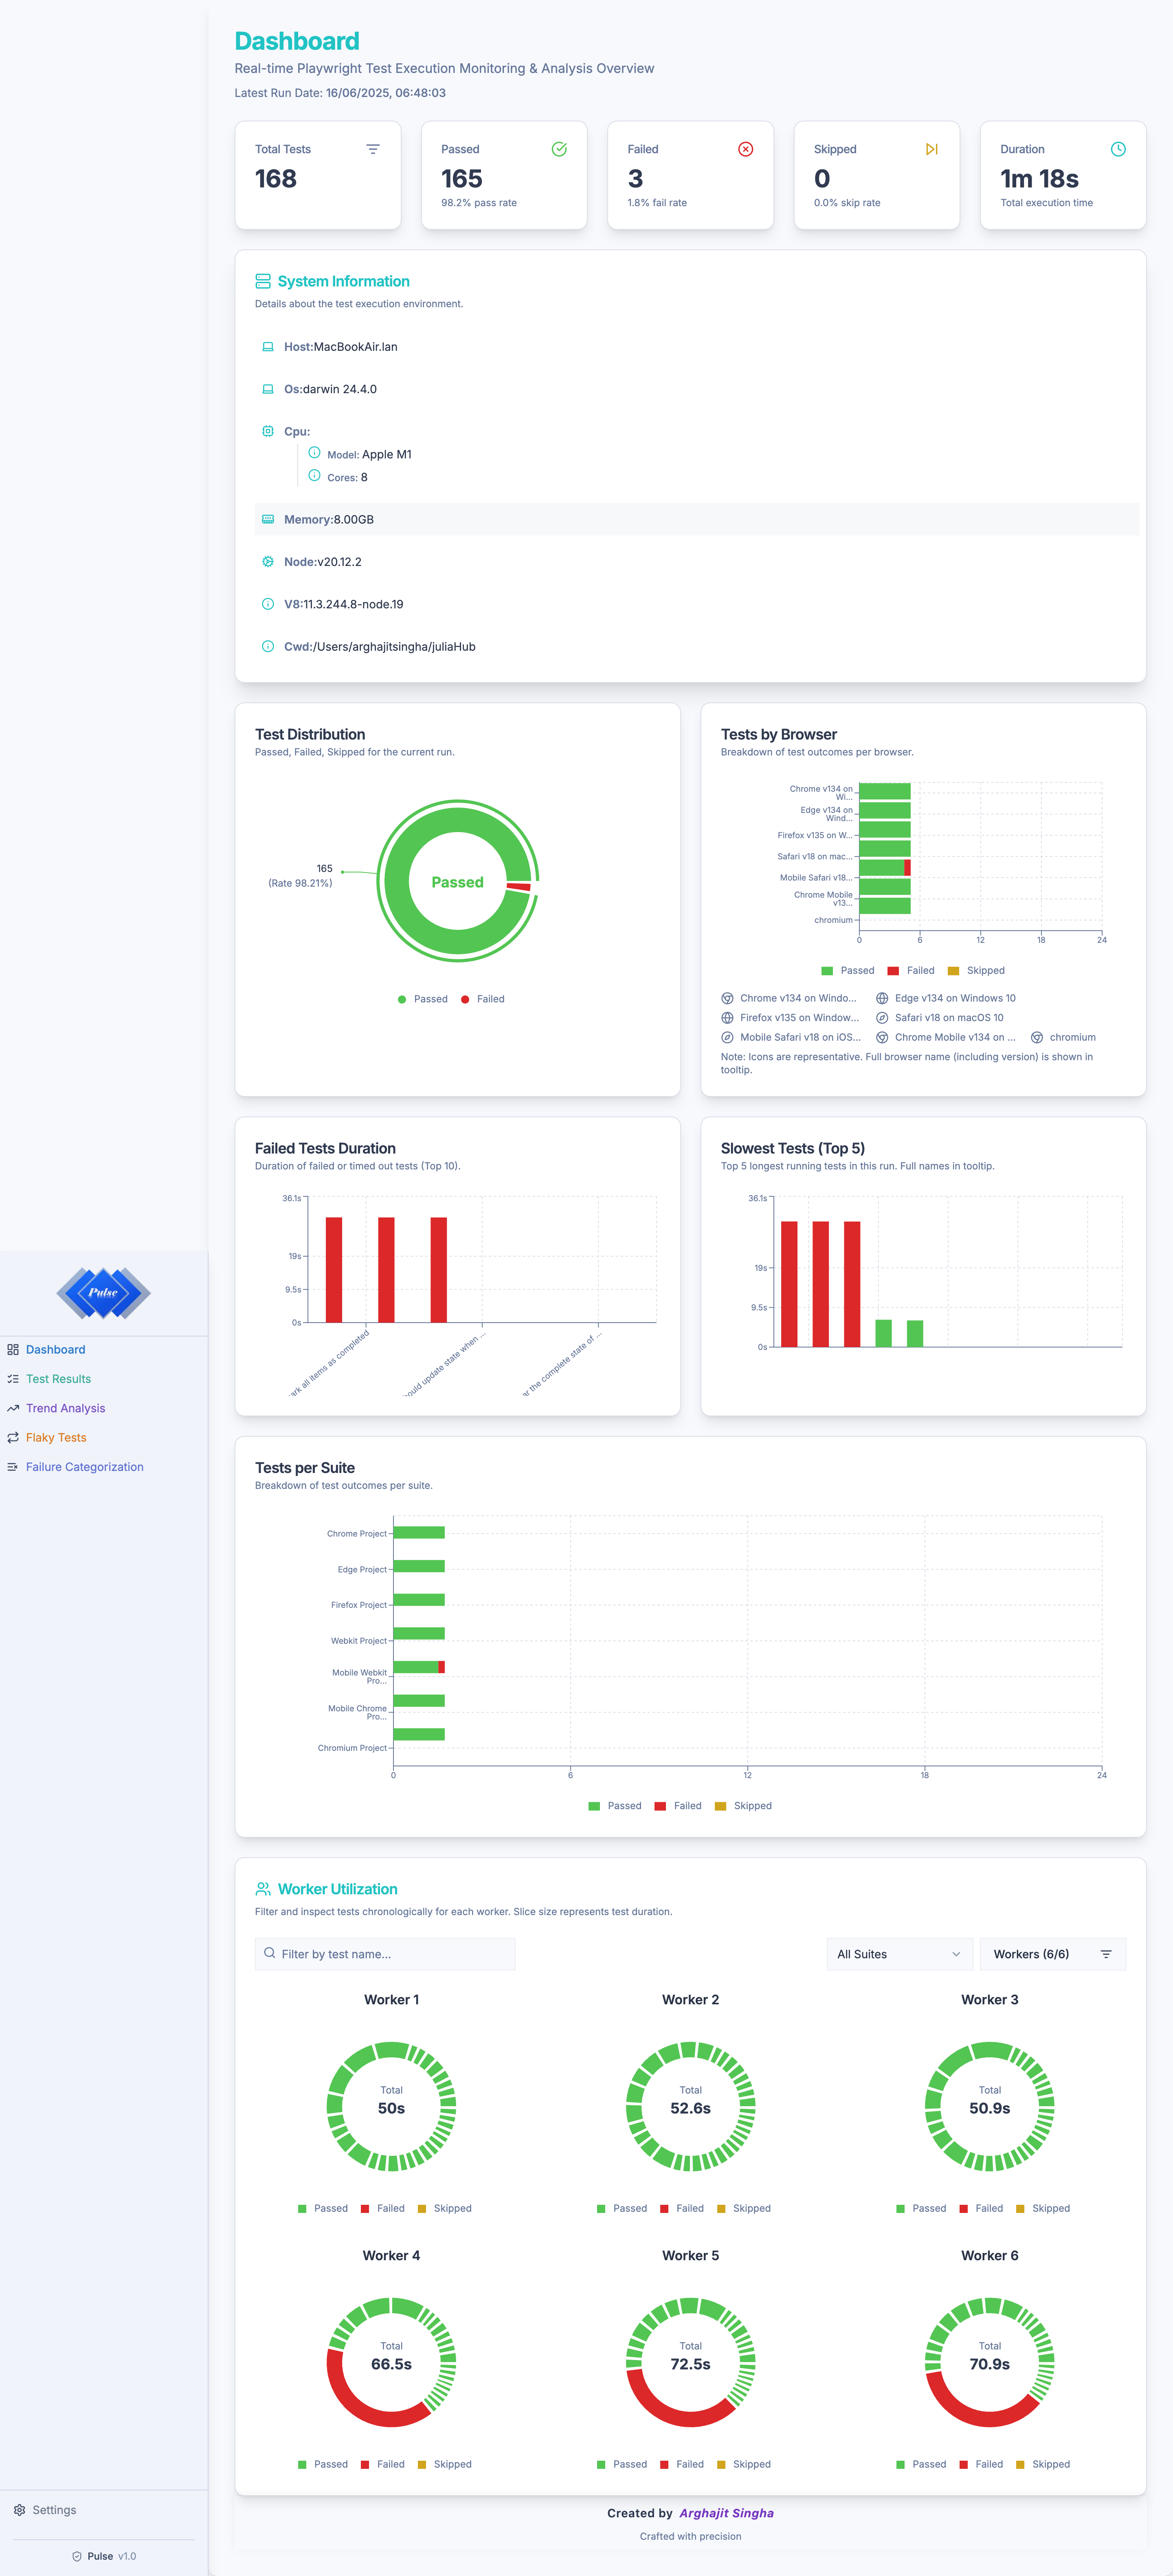1173x2576 pixels.
Task: Click the Total Tests card showing 168
Action: 318,175
